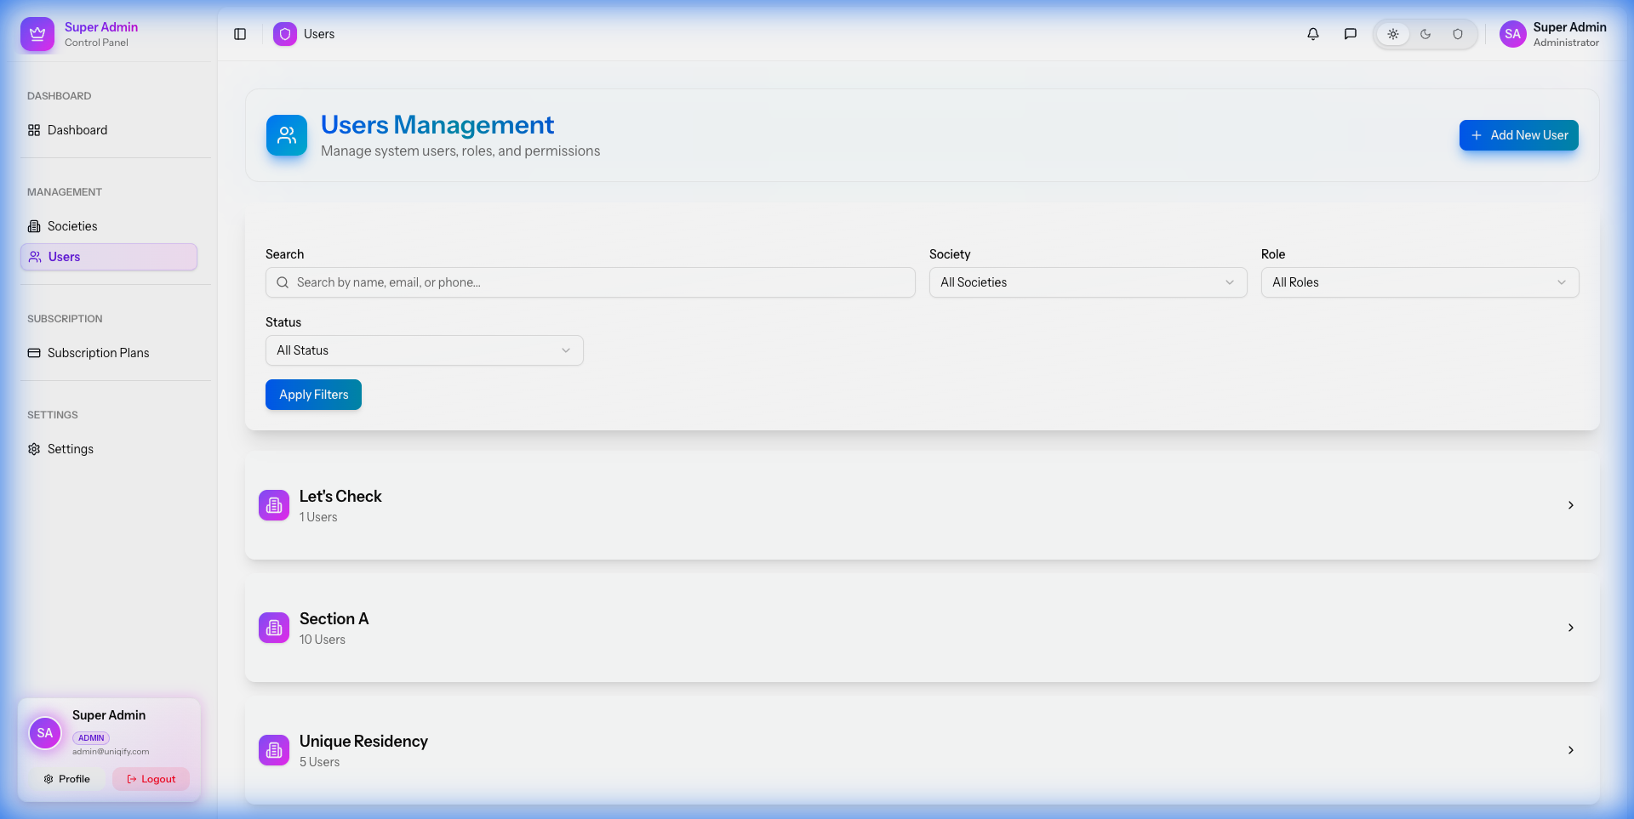Viewport: 1634px width, 819px height.
Task: Click the admin@uniqify.com email text
Action: (x=111, y=752)
